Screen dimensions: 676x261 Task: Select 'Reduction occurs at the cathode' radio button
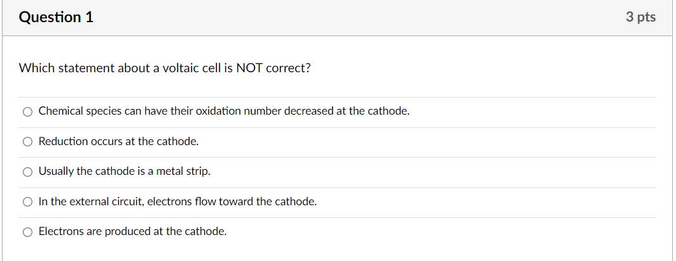click(x=27, y=142)
